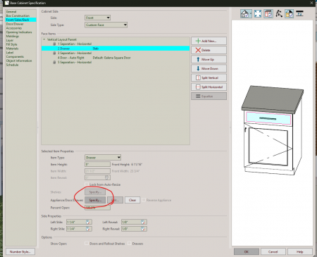Open the General panel

point(11,11)
